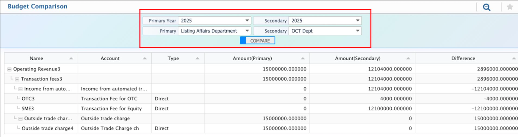This screenshot has width=518, height=137.
Task: Click sort arrow icon in Account header
Action: tap(145, 59)
